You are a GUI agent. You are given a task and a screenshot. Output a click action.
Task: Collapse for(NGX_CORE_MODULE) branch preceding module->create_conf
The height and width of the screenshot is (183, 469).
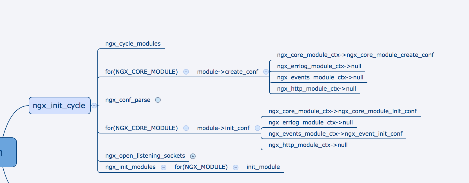click(186, 72)
